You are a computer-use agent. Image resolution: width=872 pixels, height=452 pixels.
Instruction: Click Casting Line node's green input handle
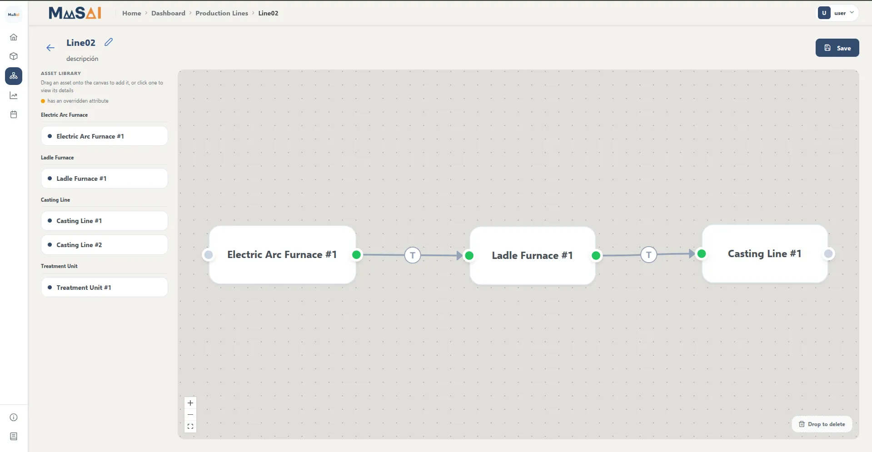[x=702, y=253]
